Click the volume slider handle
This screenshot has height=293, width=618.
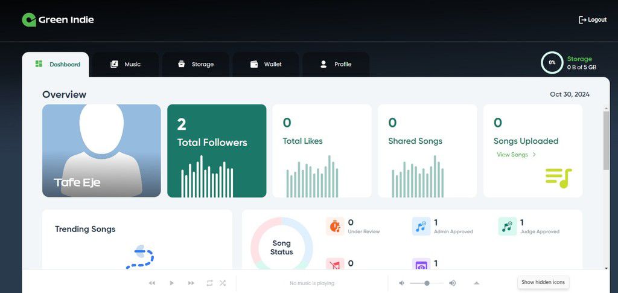427,283
